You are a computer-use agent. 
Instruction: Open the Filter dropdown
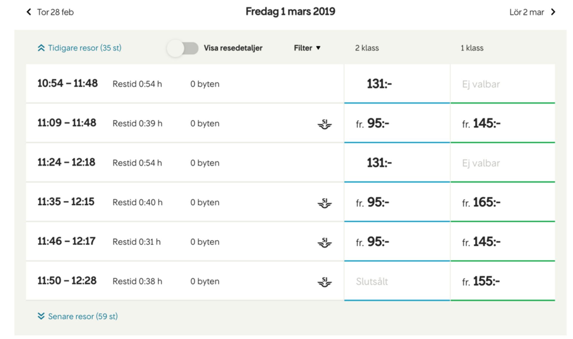(307, 48)
